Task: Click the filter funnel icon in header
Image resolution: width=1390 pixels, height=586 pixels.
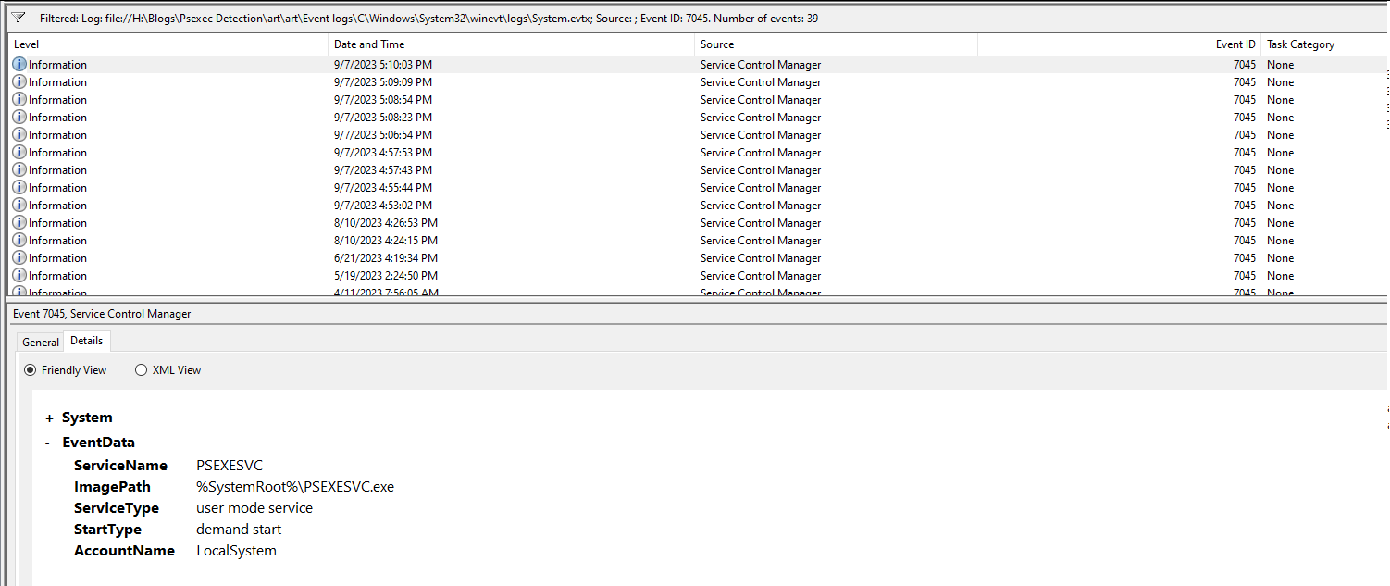Action: [x=19, y=18]
